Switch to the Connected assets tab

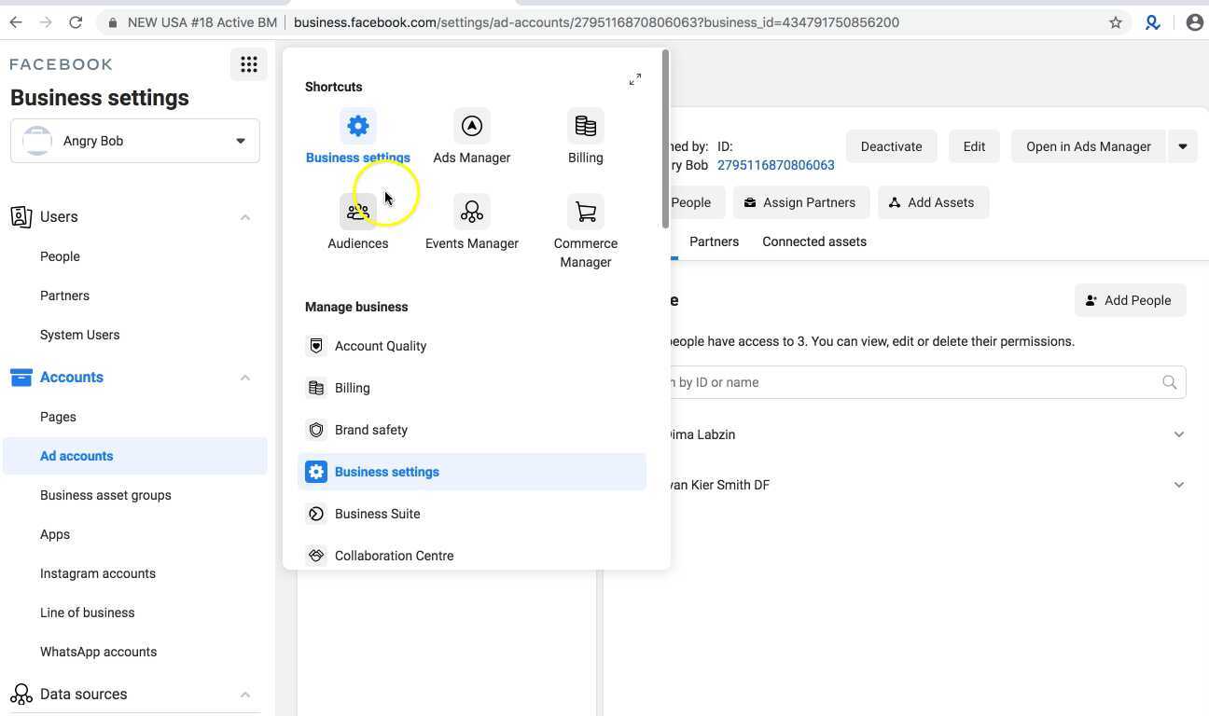813,241
